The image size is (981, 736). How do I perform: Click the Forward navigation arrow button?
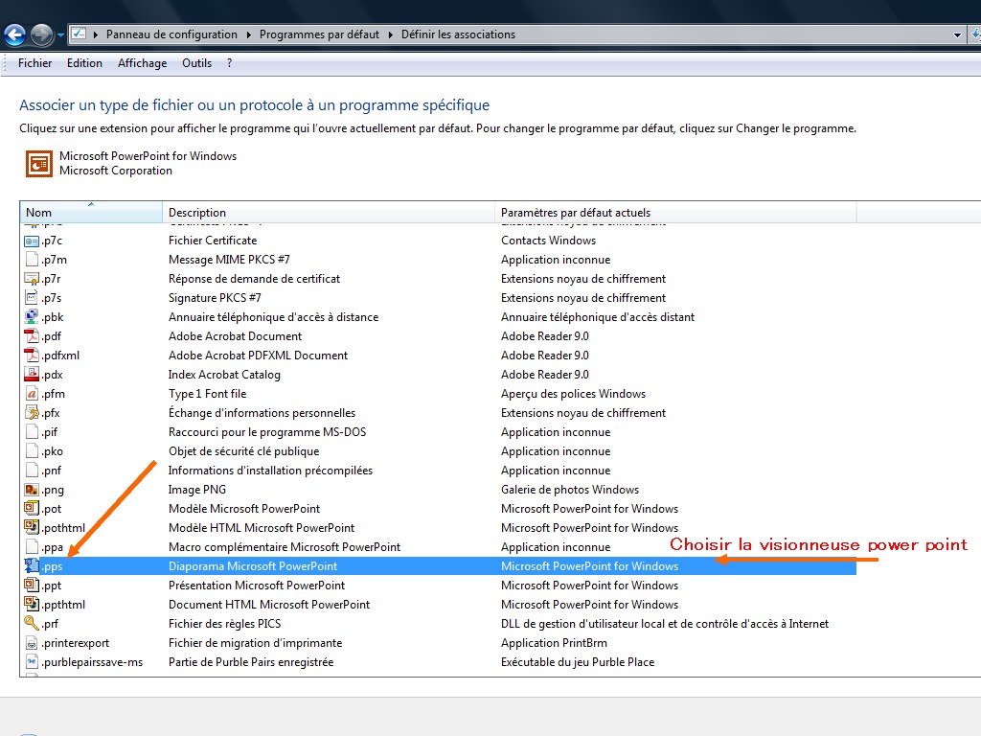42,34
